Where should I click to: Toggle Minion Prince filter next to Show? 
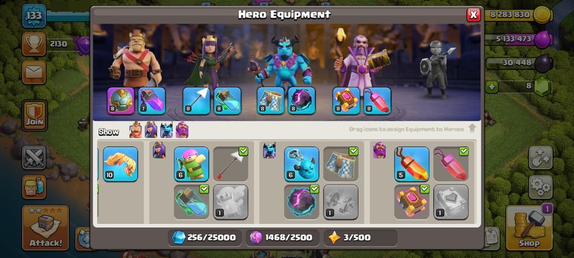(x=166, y=130)
